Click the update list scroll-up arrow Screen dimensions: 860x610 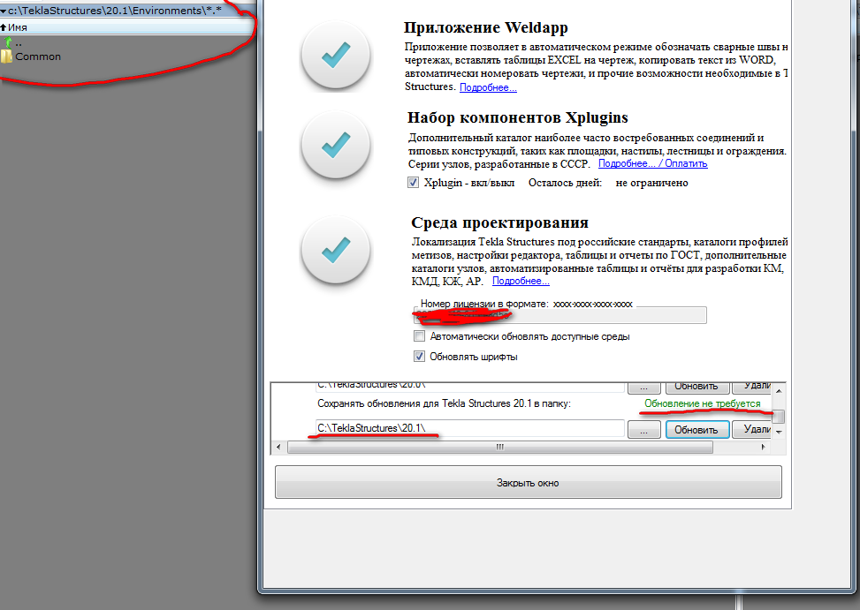(x=779, y=391)
